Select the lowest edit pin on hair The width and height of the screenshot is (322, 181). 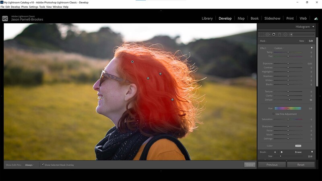(172, 99)
